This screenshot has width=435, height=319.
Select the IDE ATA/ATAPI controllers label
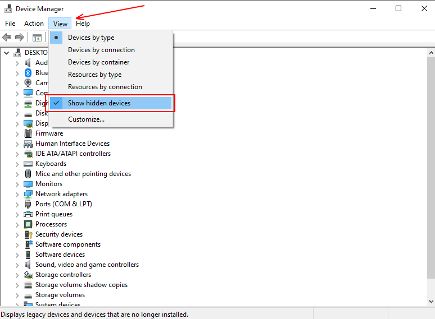73,154
